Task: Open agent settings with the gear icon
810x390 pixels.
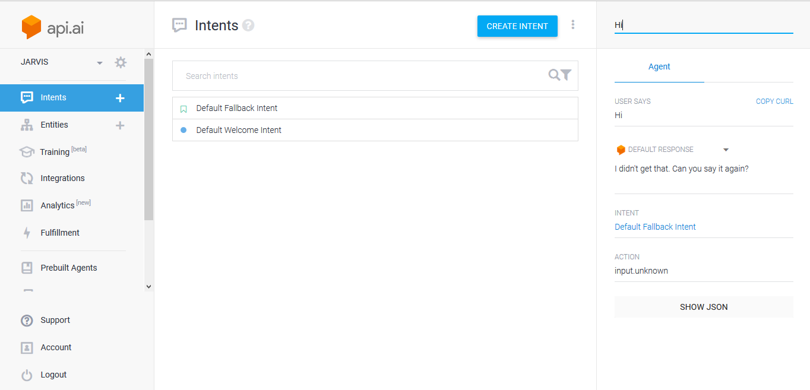Action: [121, 62]
